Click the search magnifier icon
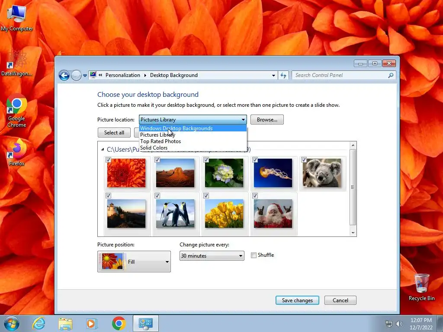This screenshot has height=332, width=443. [x=391, y=75]
